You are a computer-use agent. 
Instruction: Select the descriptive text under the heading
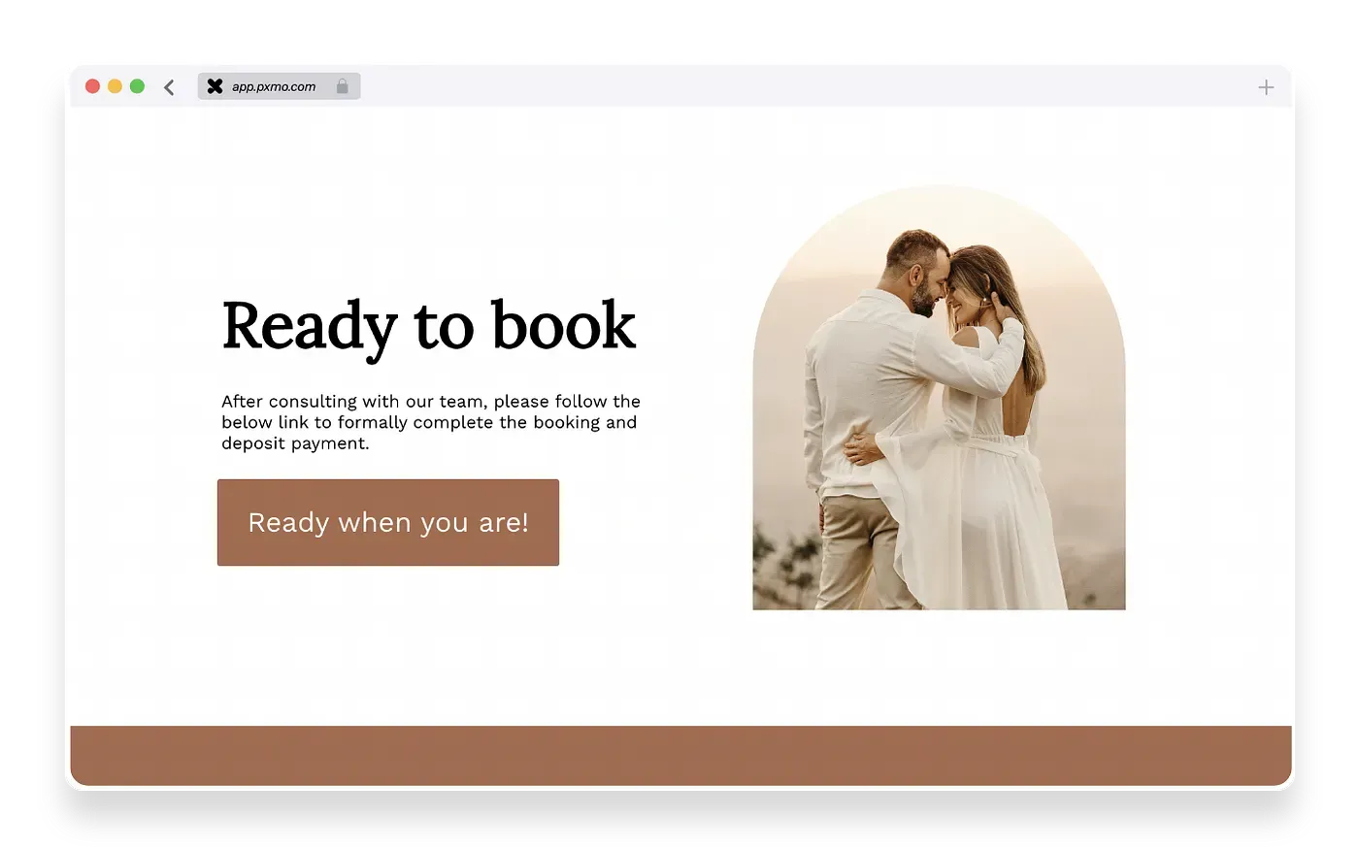coord(430,422)
